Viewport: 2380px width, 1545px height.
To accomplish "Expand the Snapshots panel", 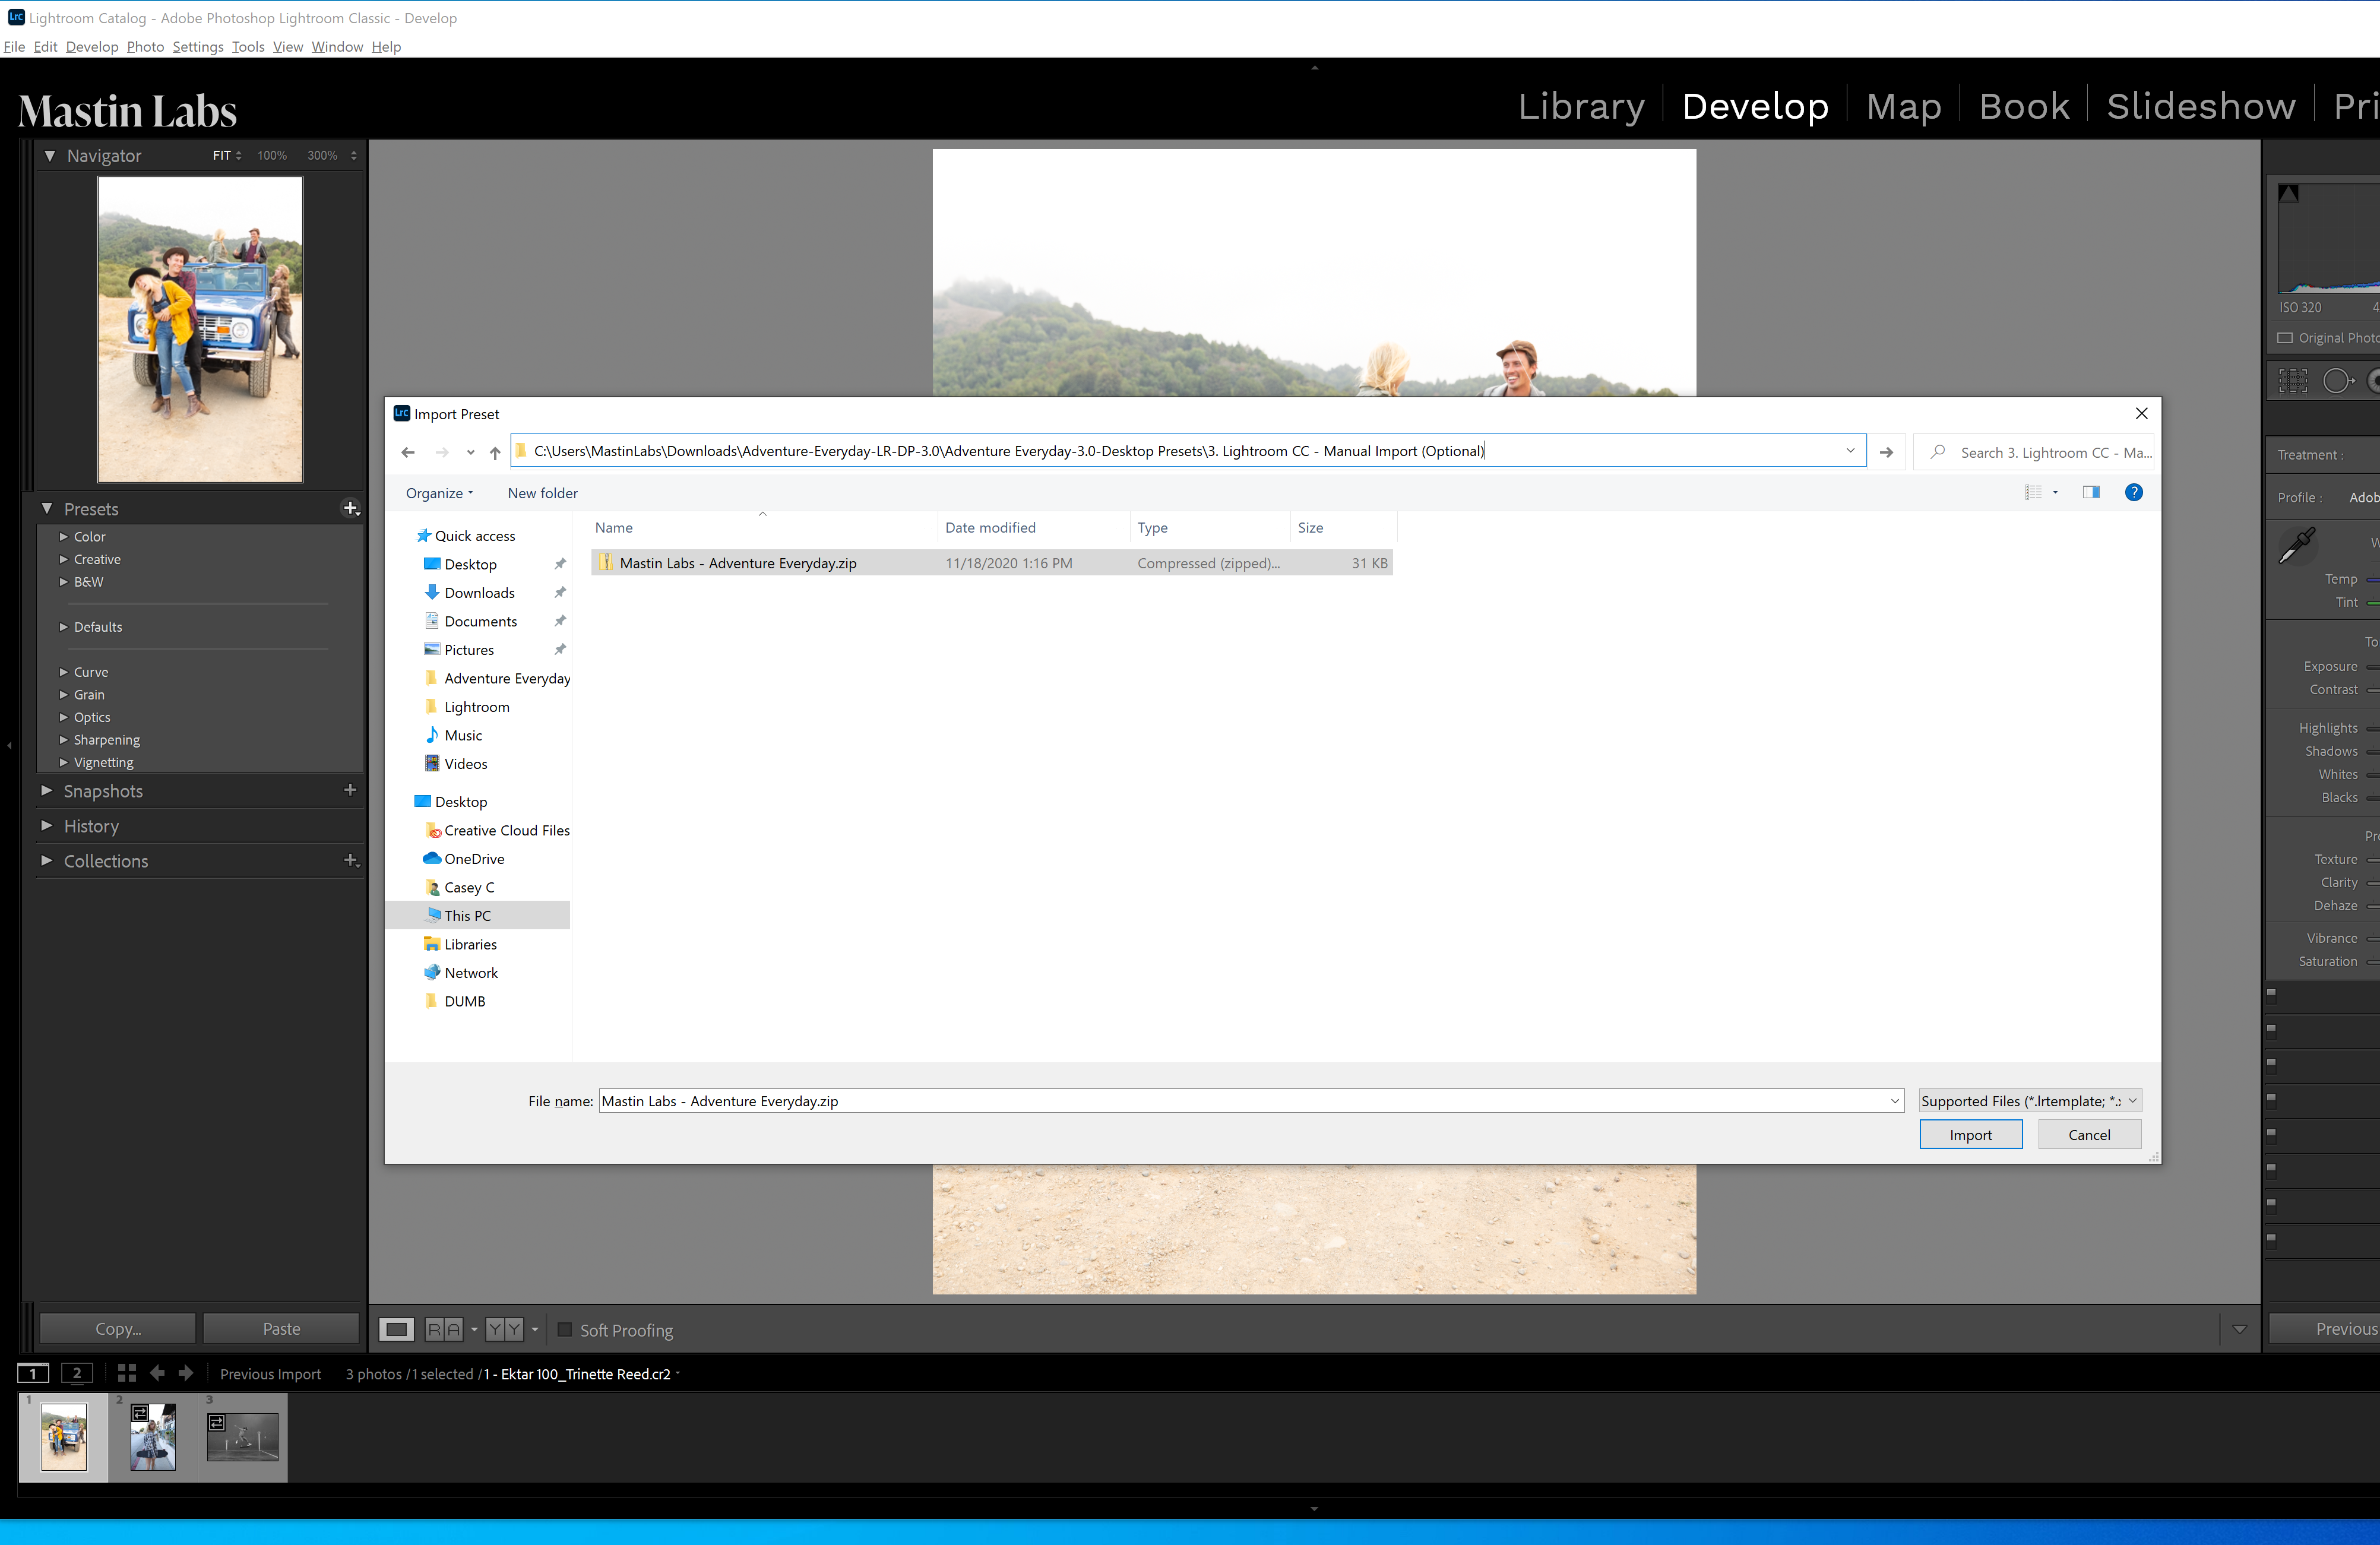I will click(46, 791).
